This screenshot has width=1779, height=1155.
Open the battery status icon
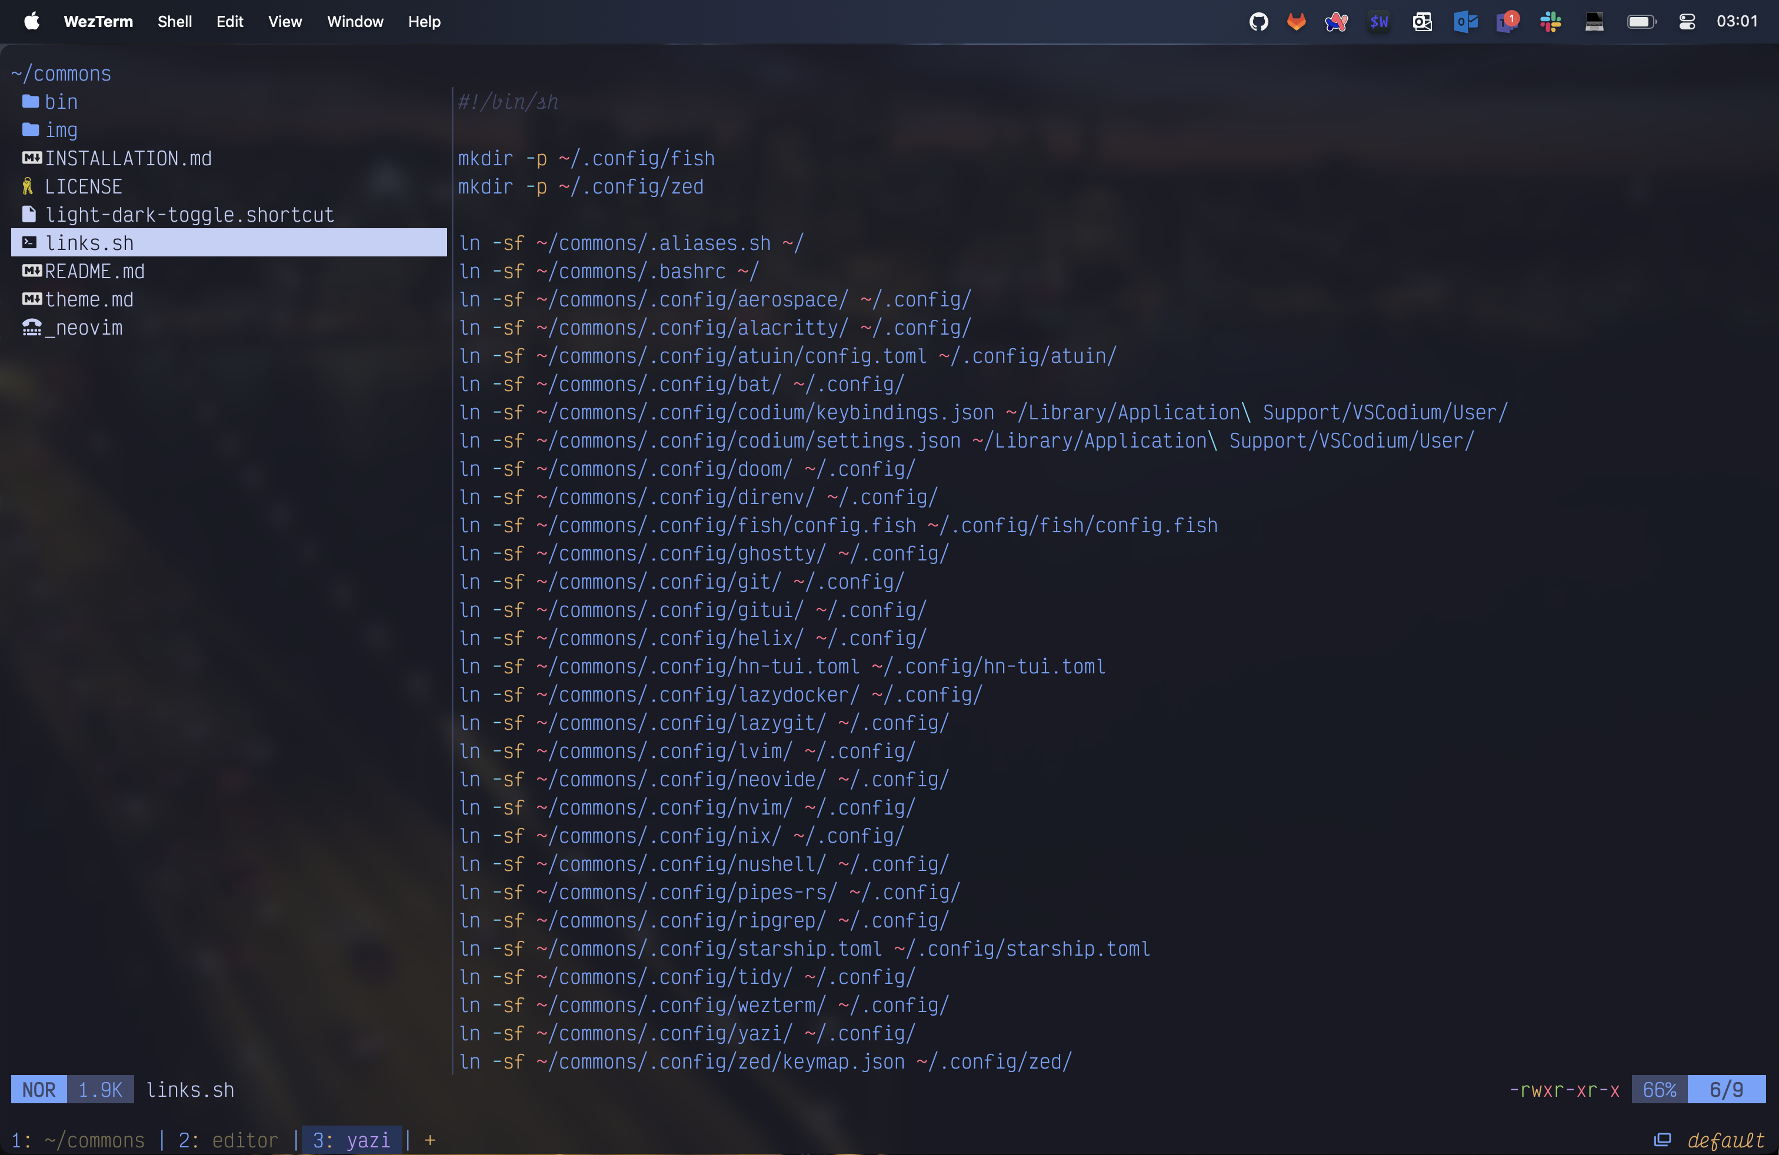coord(1641,22)
